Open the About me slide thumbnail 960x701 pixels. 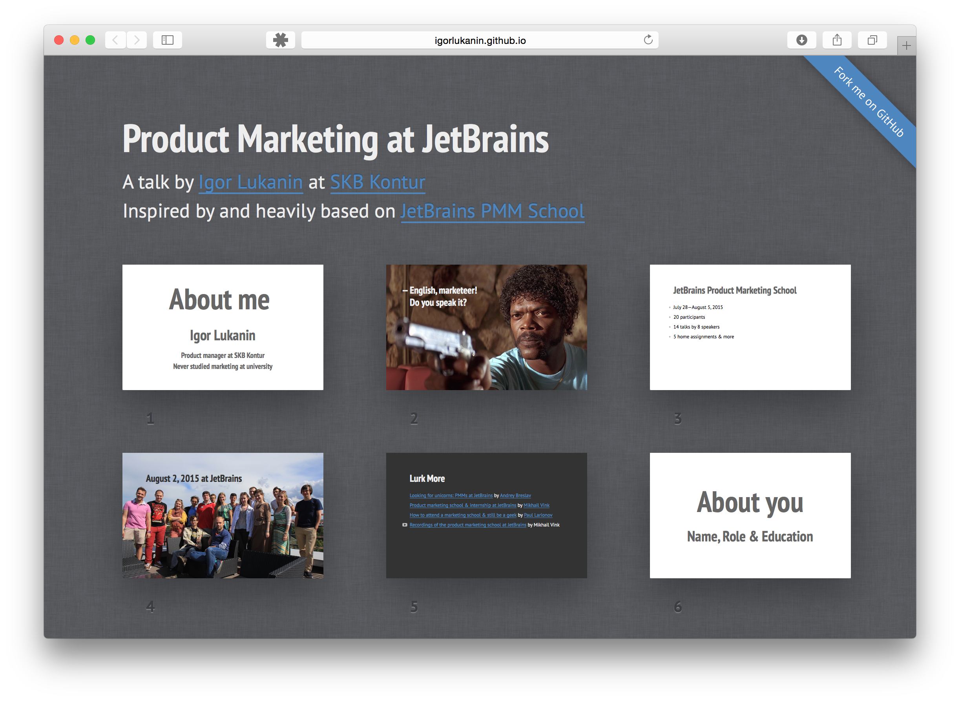pos(223,327)
